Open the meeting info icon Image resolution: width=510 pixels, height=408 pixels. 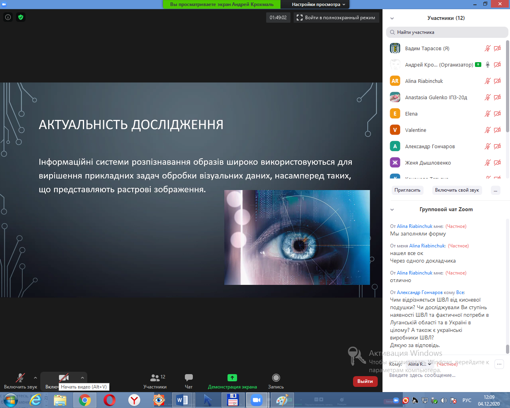point(8,17)
